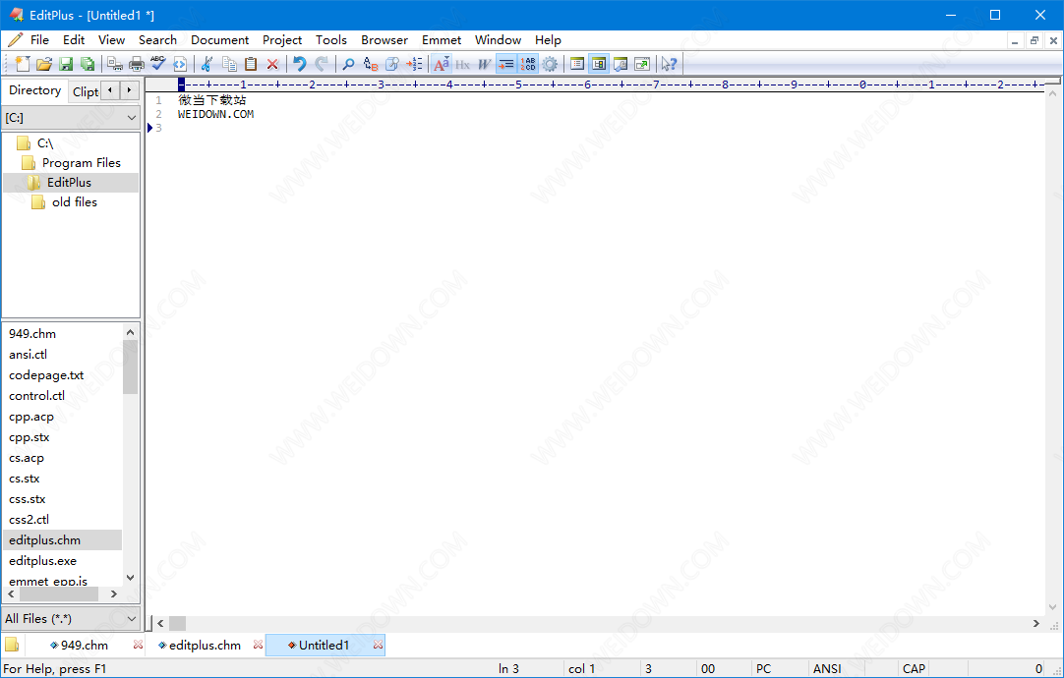Click the WEIDOWN.COM text on line 2
The height and width of the screenshot is (678, 1064).
click(215, 114)
